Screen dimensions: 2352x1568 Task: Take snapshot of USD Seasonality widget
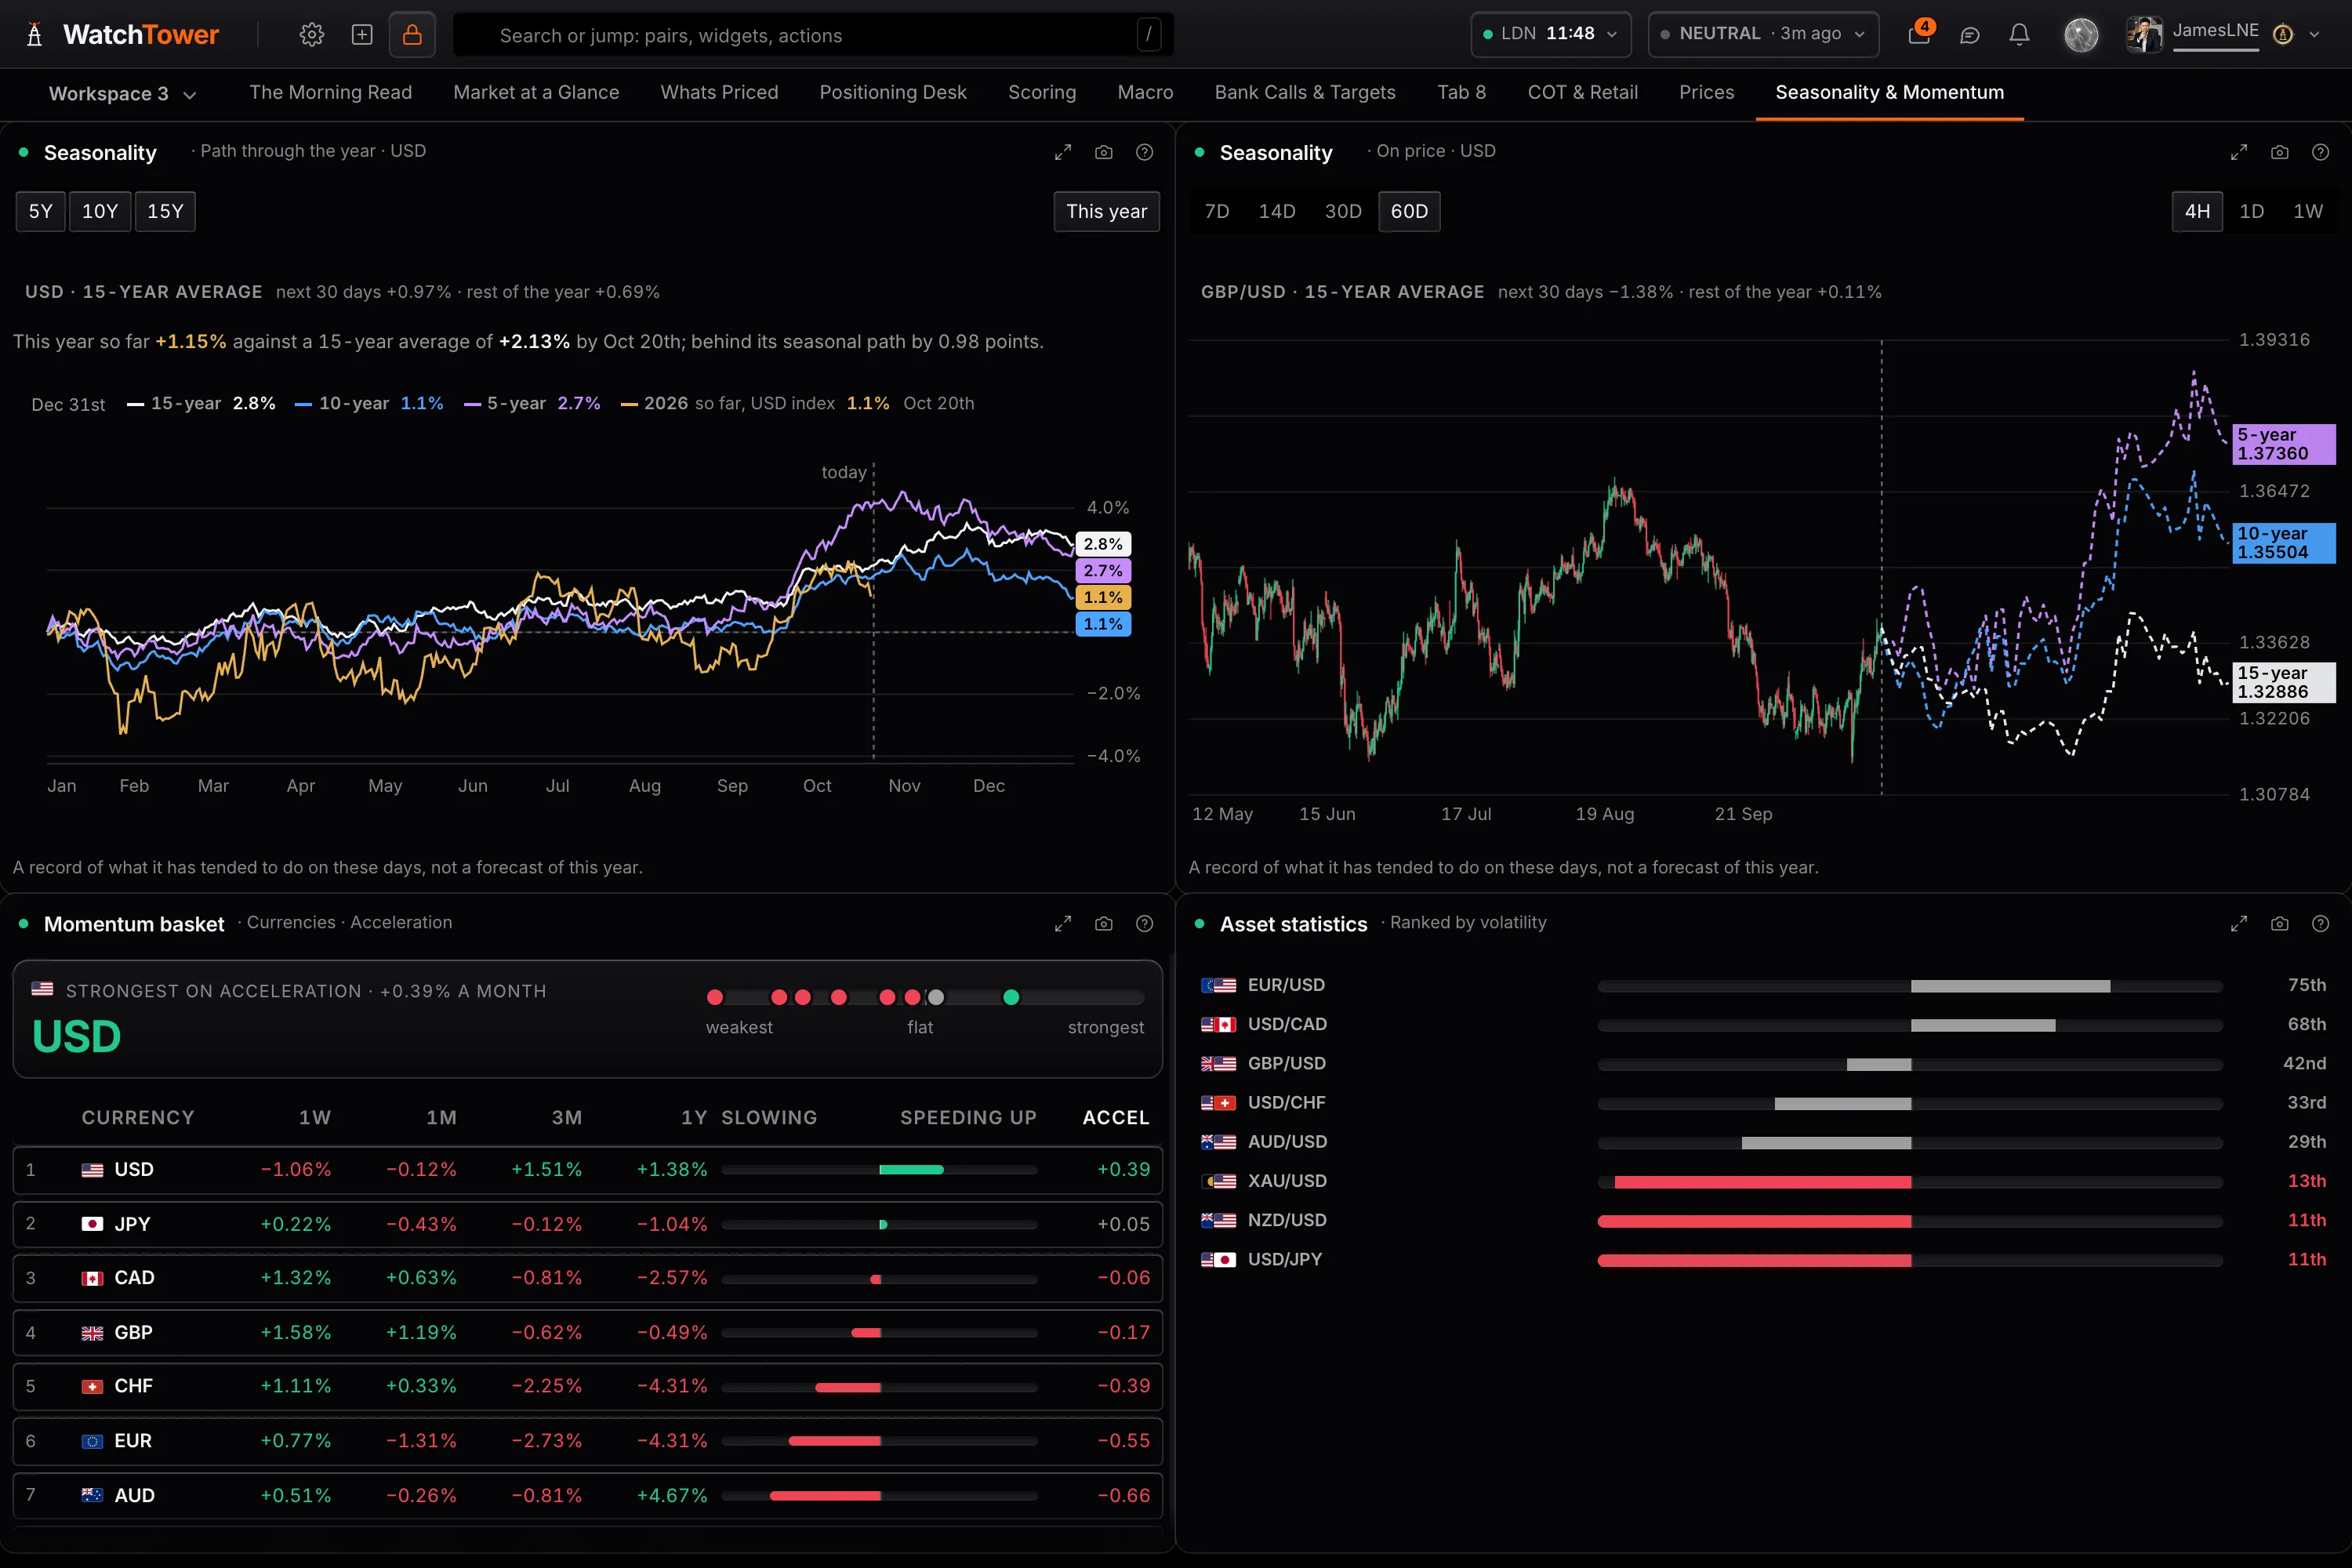pyautogui.click(x=1104, y=152)
